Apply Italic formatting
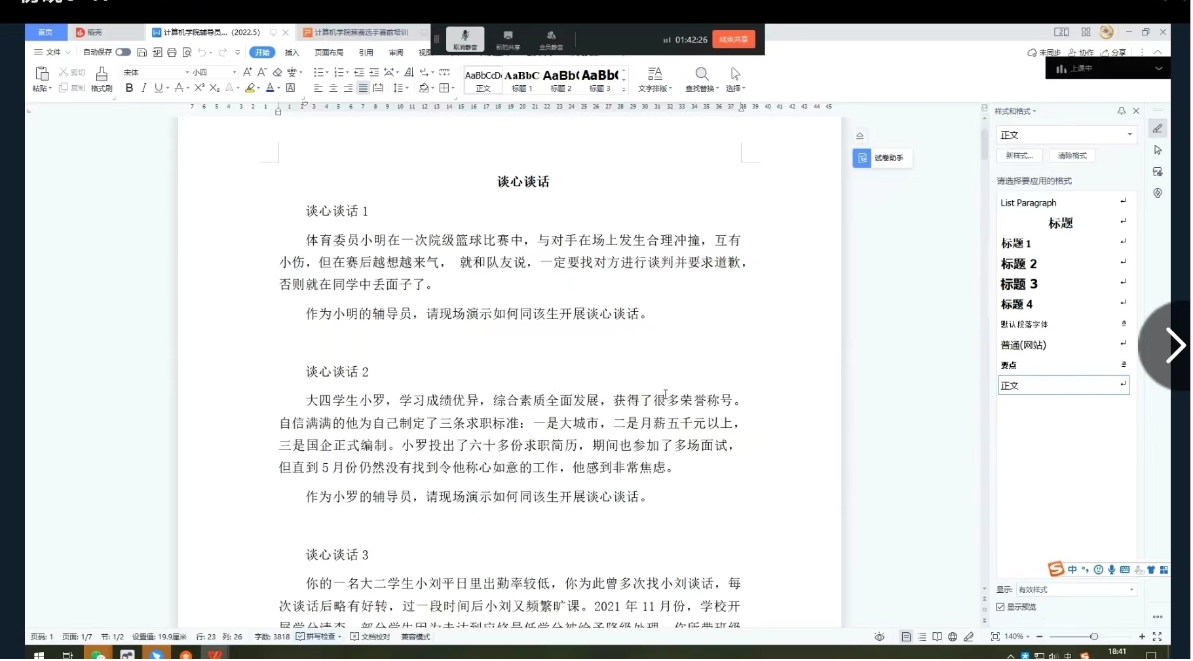The height and width of the screenshot is (661, 1193). pos(143,88)
